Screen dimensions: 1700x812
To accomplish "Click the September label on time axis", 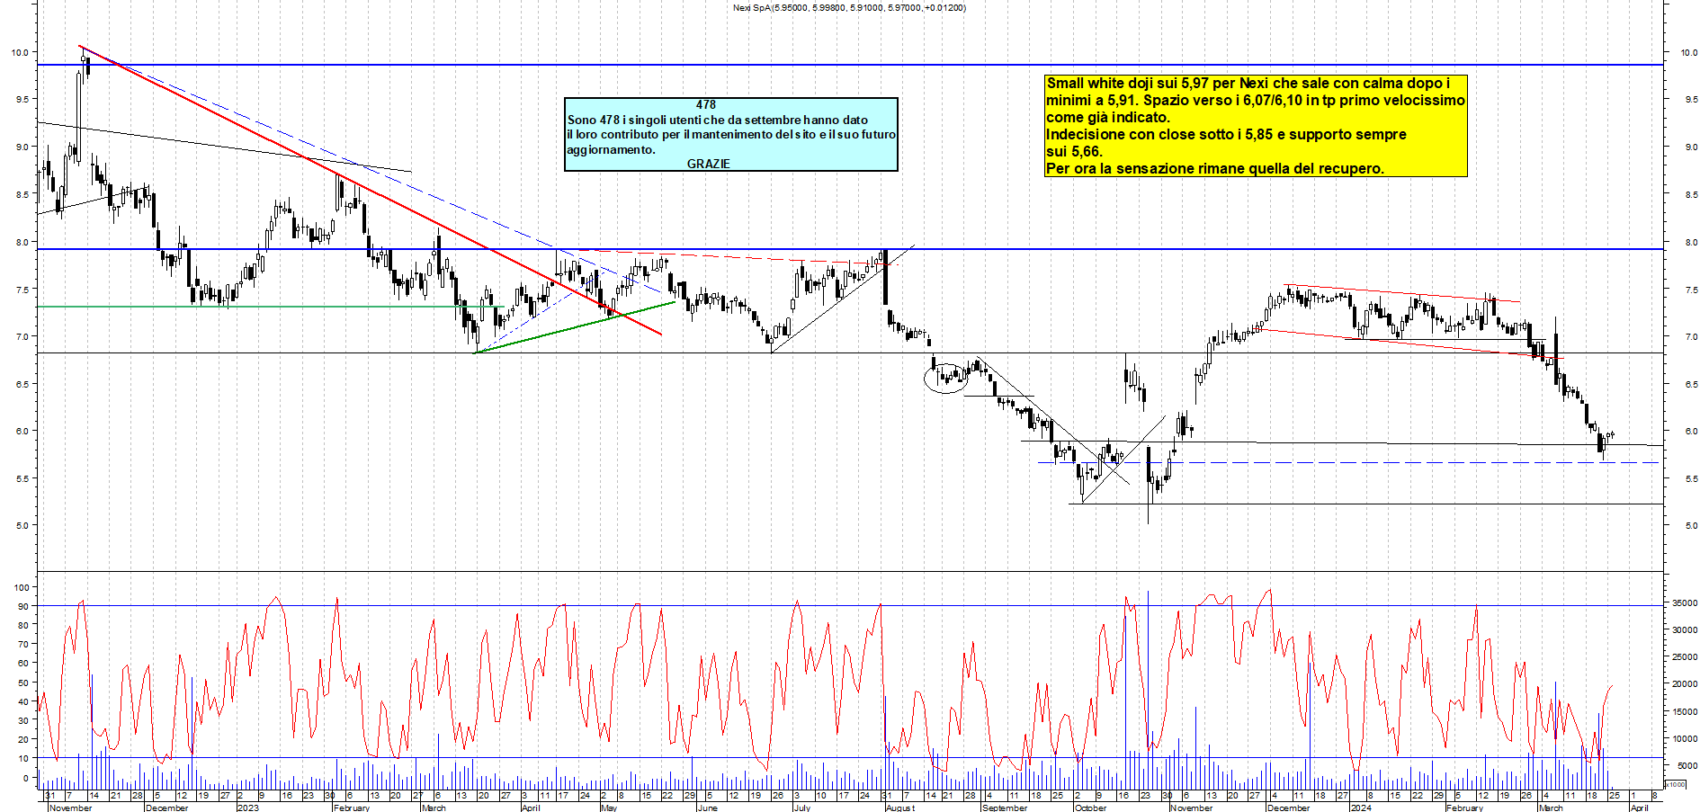I will tap(1005, 808).
